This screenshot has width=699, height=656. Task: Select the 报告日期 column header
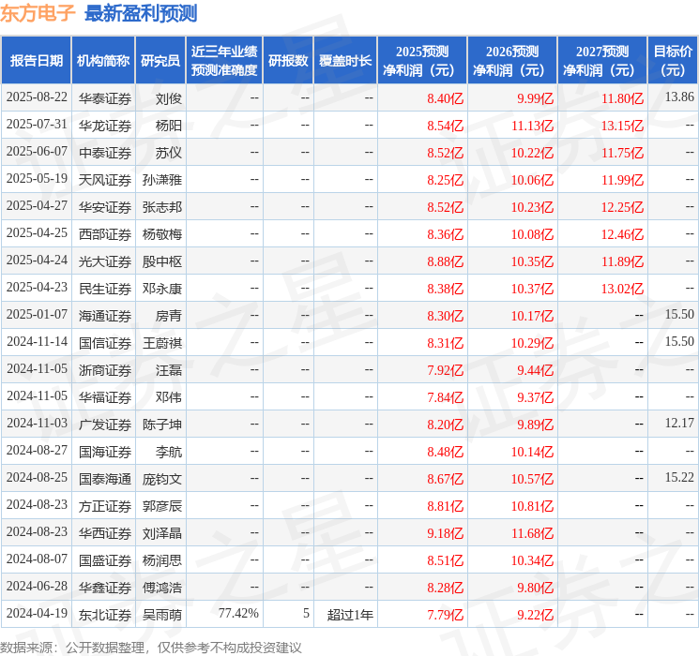coord(36,61)
